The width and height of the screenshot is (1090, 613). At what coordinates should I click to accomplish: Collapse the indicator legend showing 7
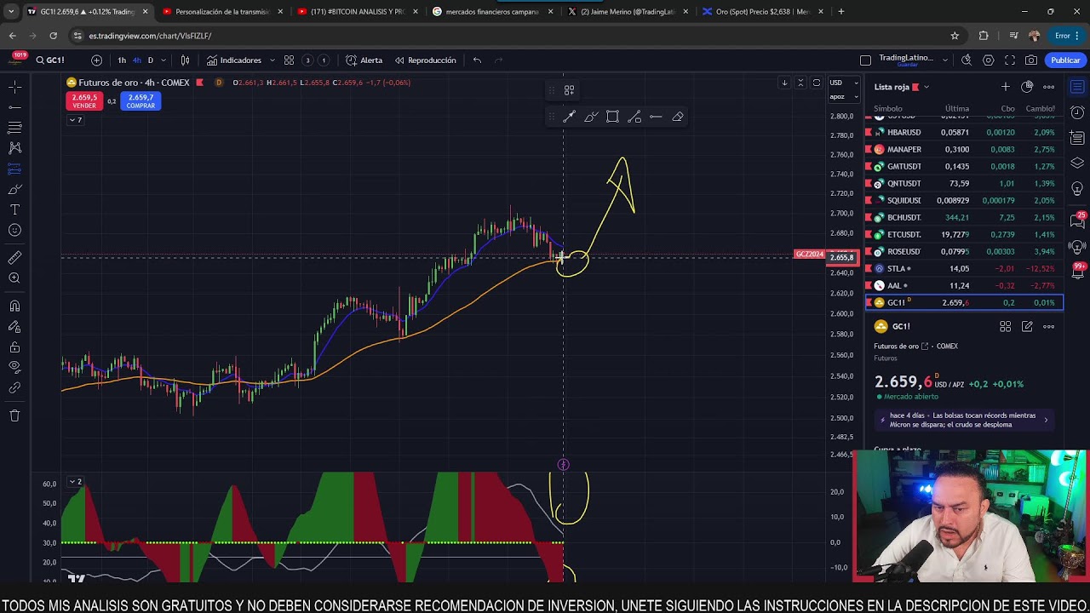pos(76,120)
